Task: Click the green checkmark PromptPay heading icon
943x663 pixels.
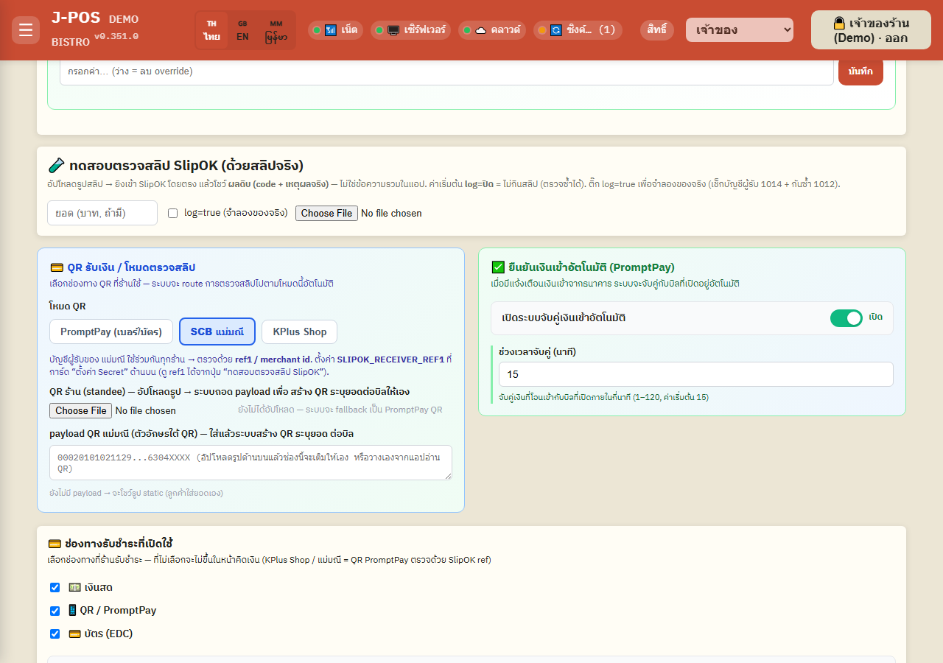Action: pyautogui.click(x=498, y=267)
